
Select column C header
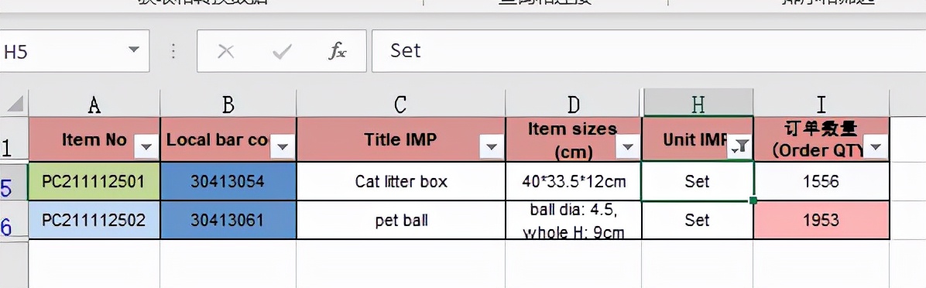401,104
